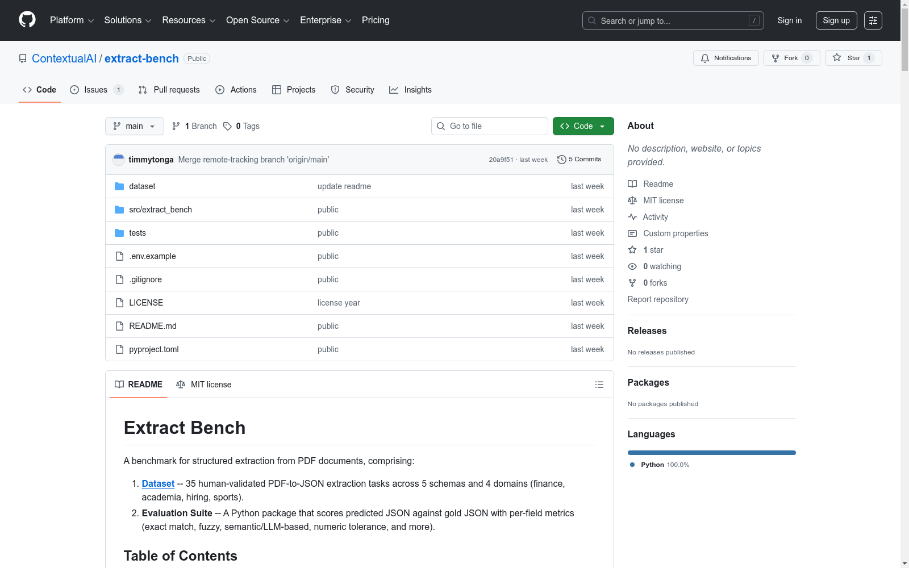Open the Projects tab
The height and width of the screenshot is (568, 909).
click(294, 90)
